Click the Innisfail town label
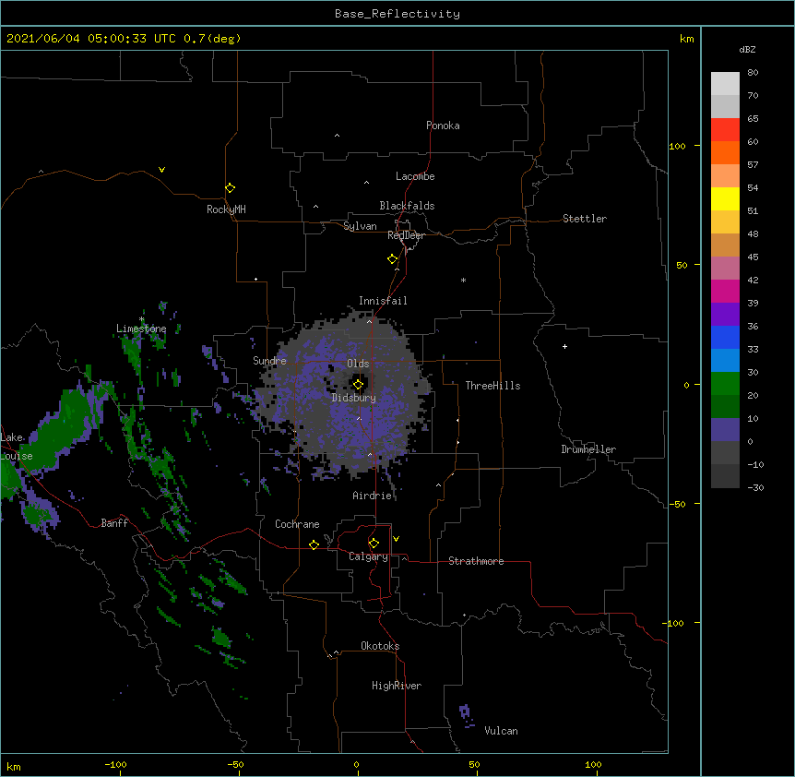This screenshot has height=777, width=795. point(383,301)
